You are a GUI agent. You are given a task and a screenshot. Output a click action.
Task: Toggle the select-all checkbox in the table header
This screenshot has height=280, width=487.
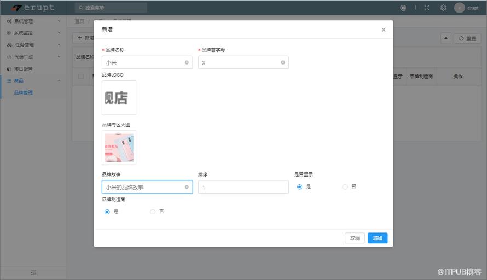pyautogui.click(x=81, y=77)
